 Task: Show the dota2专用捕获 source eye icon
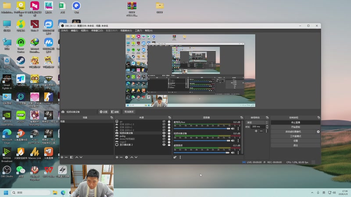(164, 139)
